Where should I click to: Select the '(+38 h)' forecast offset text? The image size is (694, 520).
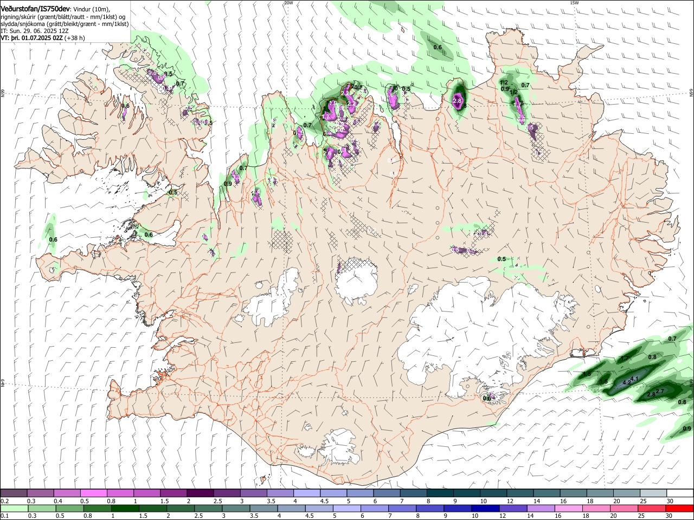click(x=75, y=38)
